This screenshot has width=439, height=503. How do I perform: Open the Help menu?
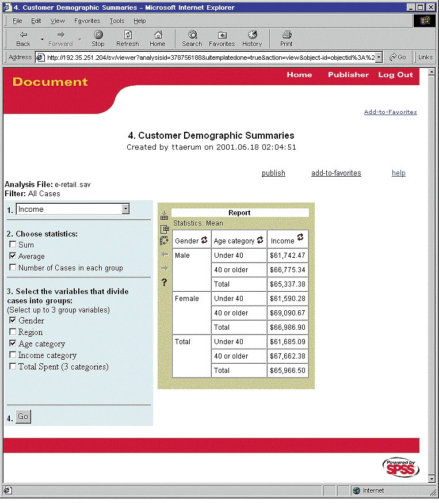pyautogui.click(x=139, y=21)
